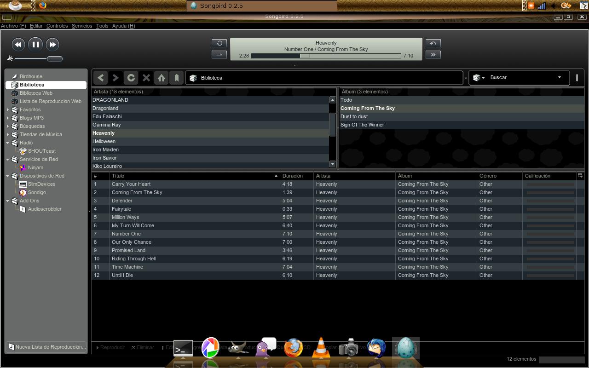Viewport: 589px width, 368px height.
Task: Open the Servicios menu
Action: coord(82,26)
